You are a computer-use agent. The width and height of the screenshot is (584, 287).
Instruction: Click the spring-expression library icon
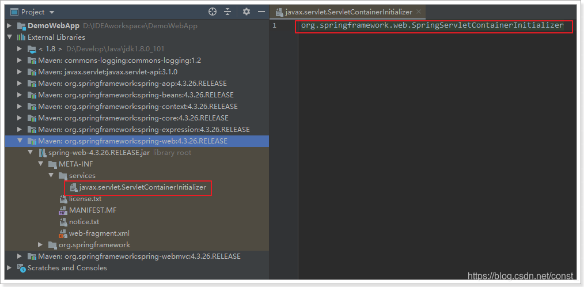point(32,130)
